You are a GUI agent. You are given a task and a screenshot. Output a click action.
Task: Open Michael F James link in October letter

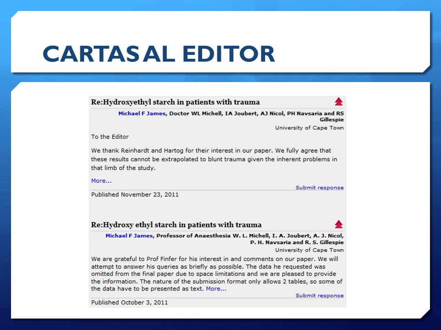pyautogui.click(x=129, y=236)
